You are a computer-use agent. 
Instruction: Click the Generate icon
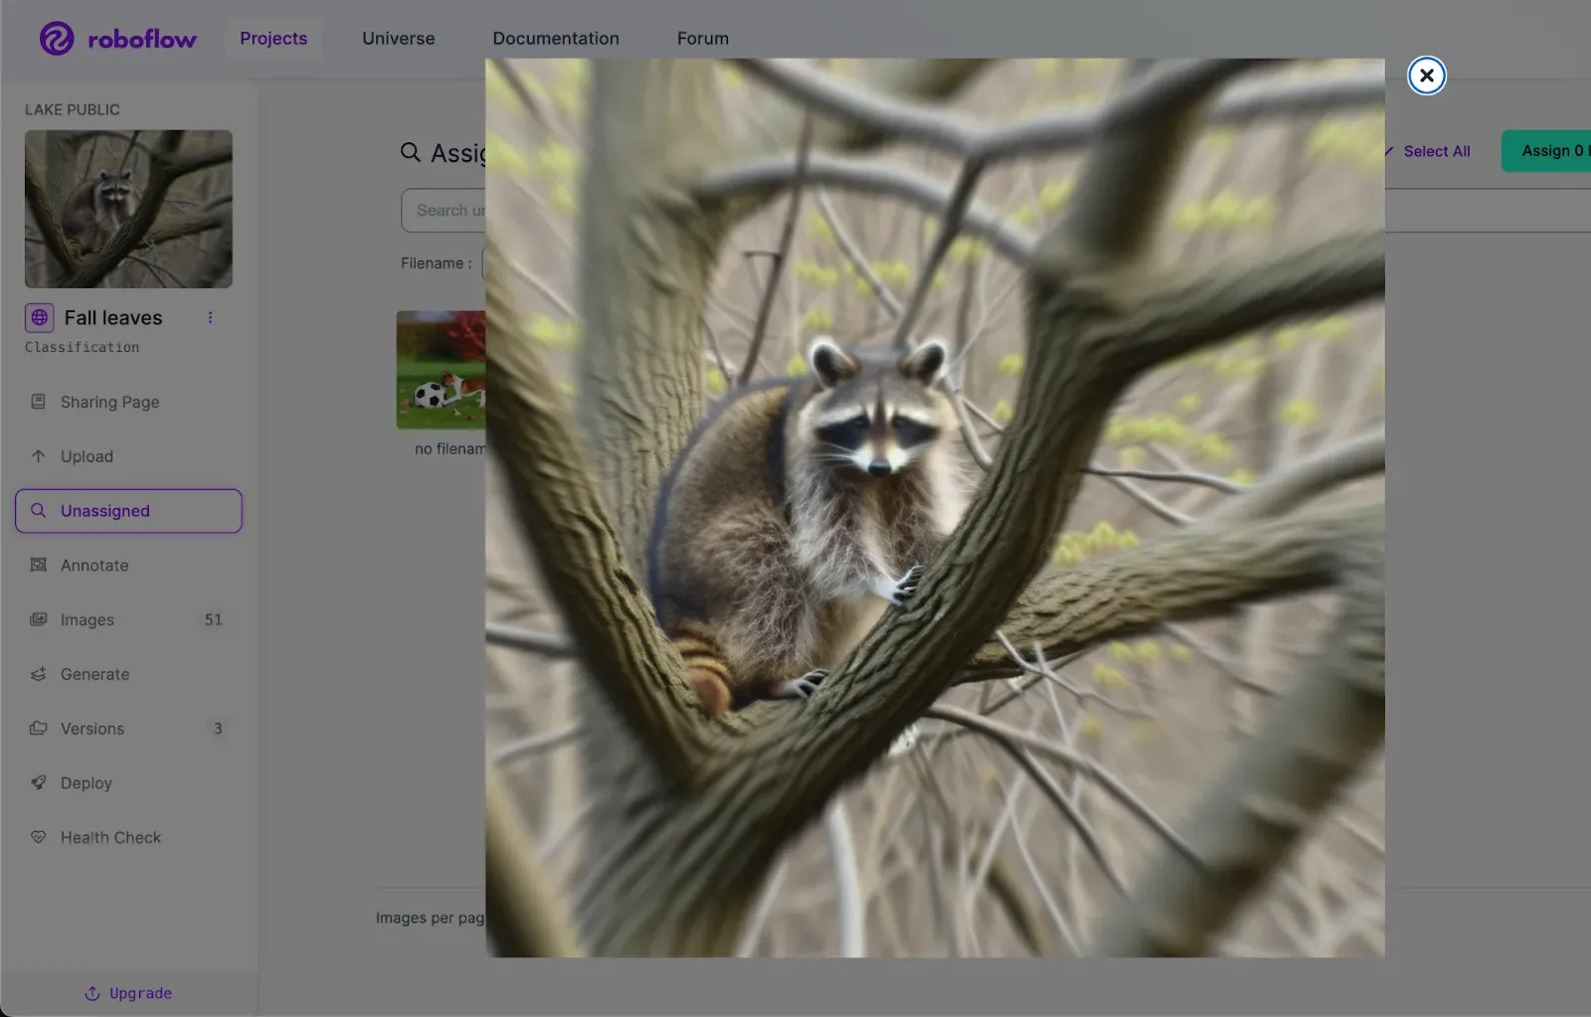click(x=39, y=674)
